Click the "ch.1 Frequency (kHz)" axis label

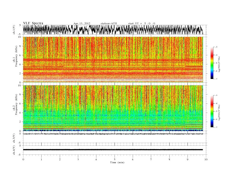[x=15, y=56]
